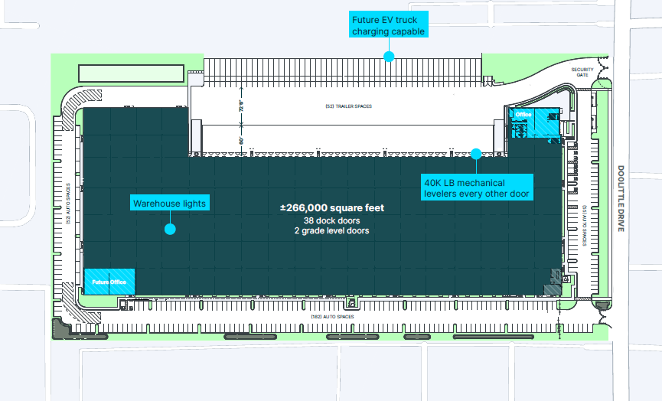Click the west-side (52) Auto Spaces label
Image resolution: width=662 pixels, height=401 pixels.
tap(67, 202)
